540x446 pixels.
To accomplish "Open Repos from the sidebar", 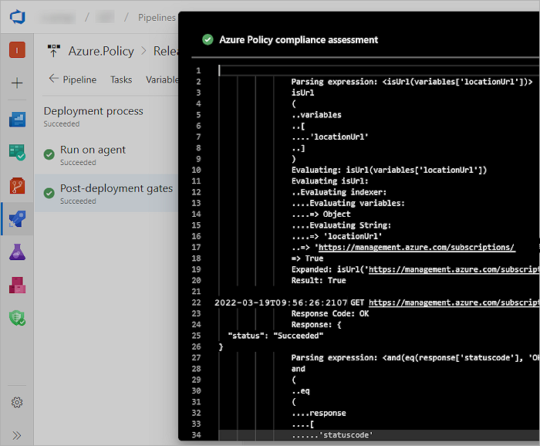I will [17, 186].
